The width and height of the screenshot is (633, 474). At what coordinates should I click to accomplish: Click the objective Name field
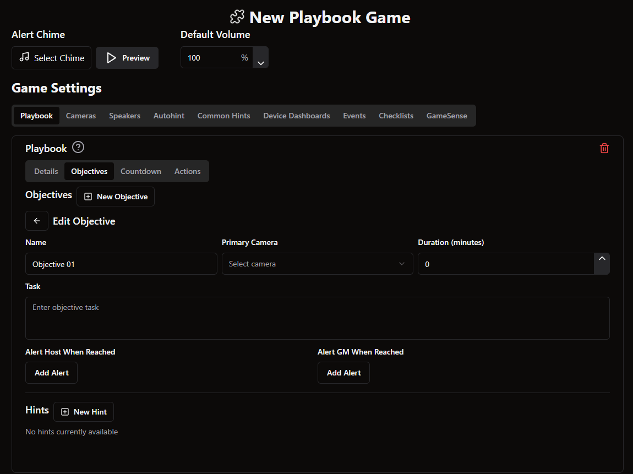(121, 264)
